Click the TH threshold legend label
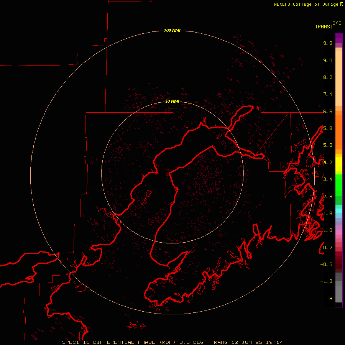The image size is (345, 345). click(329, 299)
